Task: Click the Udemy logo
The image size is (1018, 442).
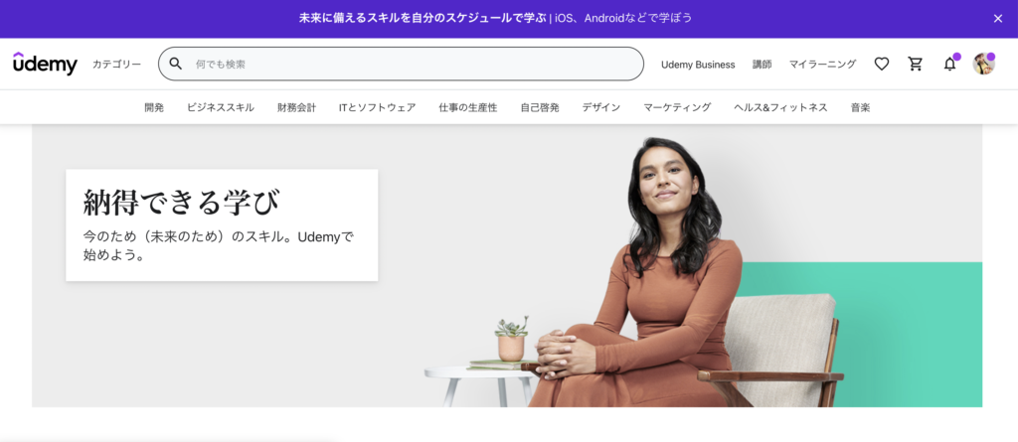Action: click(x=45, y=64)
